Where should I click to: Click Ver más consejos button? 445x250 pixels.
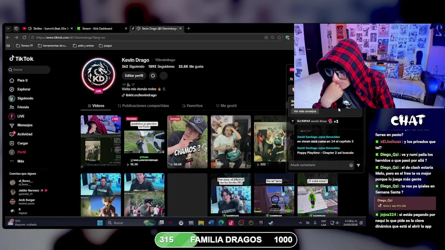pyautogui.click(x=305, y=111)
